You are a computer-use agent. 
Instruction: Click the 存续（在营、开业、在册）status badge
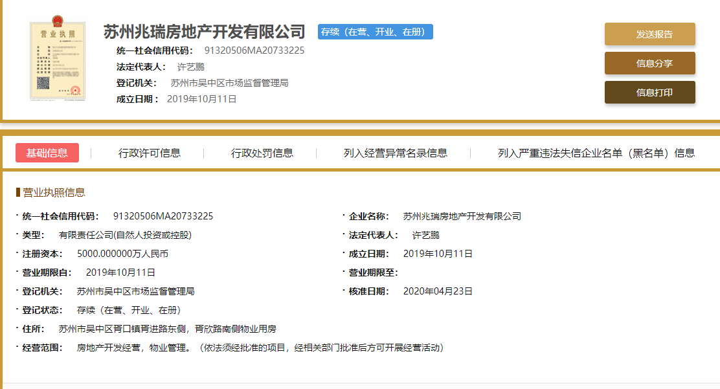(375, 32)
